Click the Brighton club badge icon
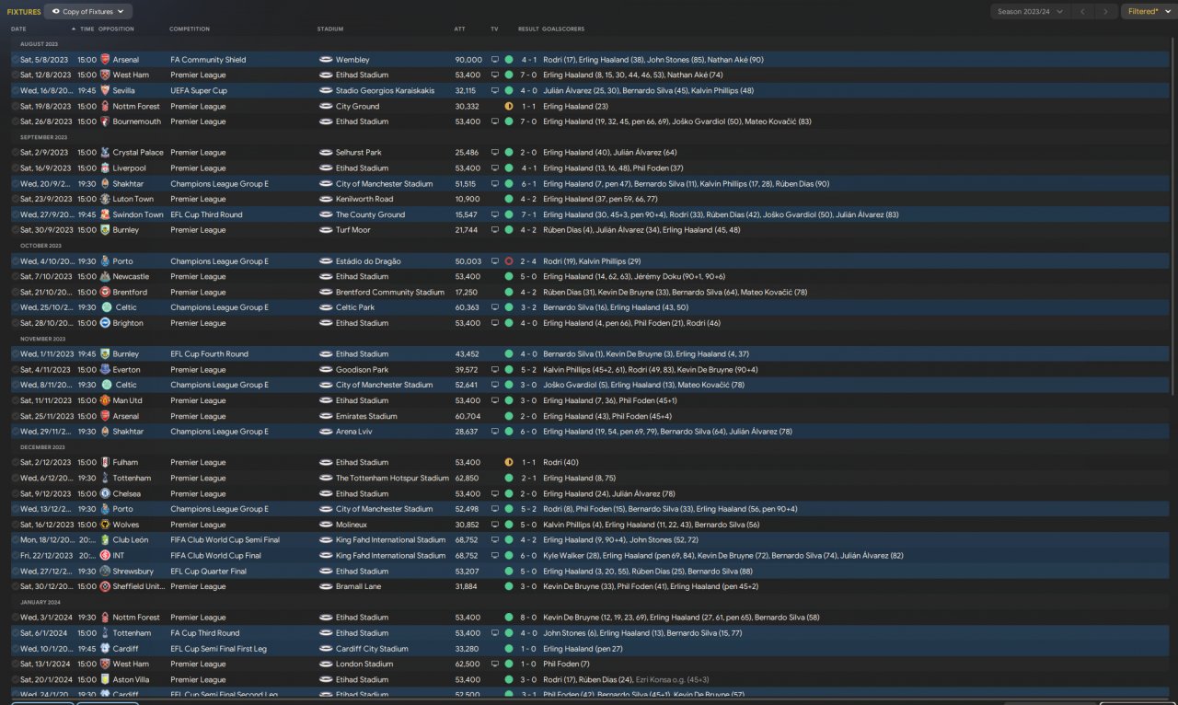Screen dimensions: 1178x705 (105, 323)
